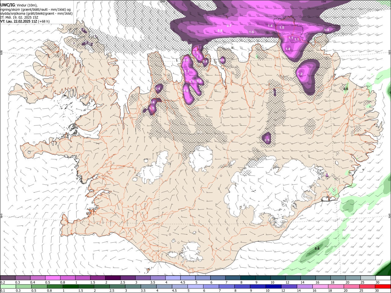Screen dimensions: 391x293
Task: Click the 0.6 label in the green sea band
Action: [x=317, y=248]
